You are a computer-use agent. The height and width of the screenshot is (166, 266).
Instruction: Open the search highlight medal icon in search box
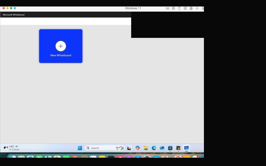point(120,148)
